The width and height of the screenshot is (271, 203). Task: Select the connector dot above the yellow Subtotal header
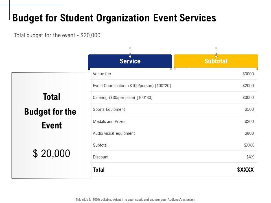(216, 48)
